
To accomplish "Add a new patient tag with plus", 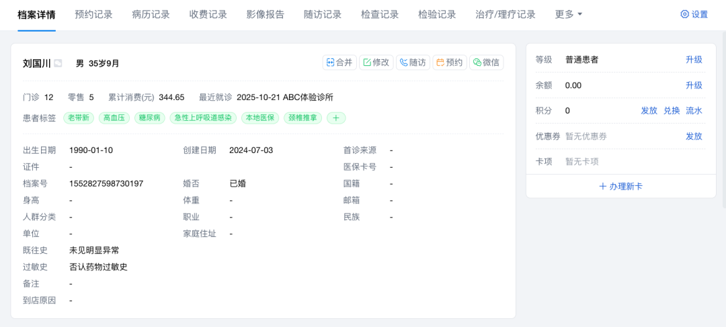I will click(x=336, y=118).
